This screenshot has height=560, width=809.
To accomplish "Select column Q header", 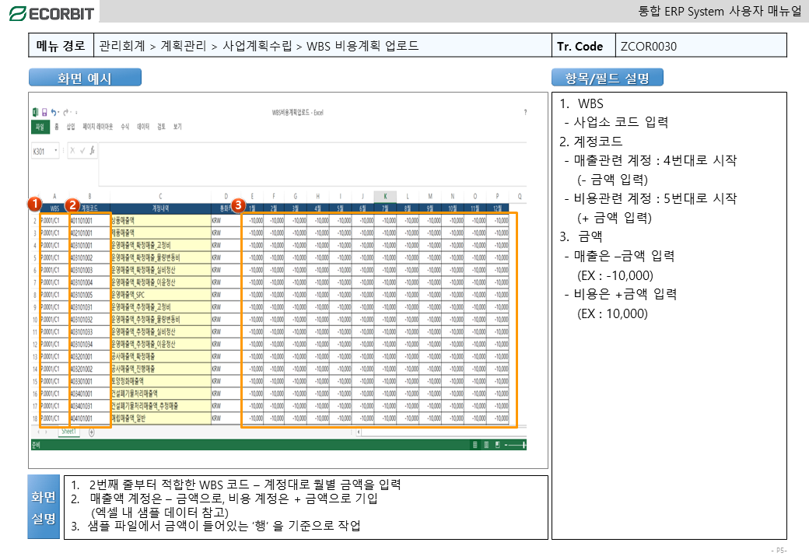I will click(518, 197).
